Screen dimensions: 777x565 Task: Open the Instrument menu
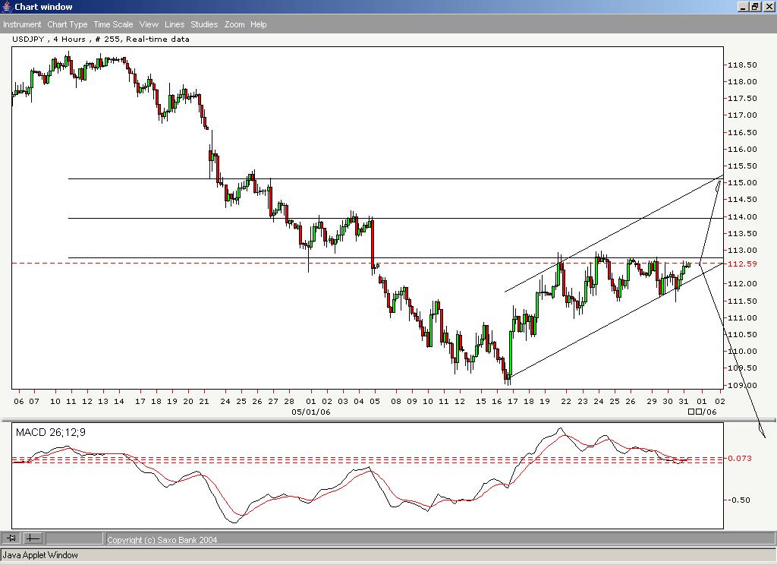point(22,24)
